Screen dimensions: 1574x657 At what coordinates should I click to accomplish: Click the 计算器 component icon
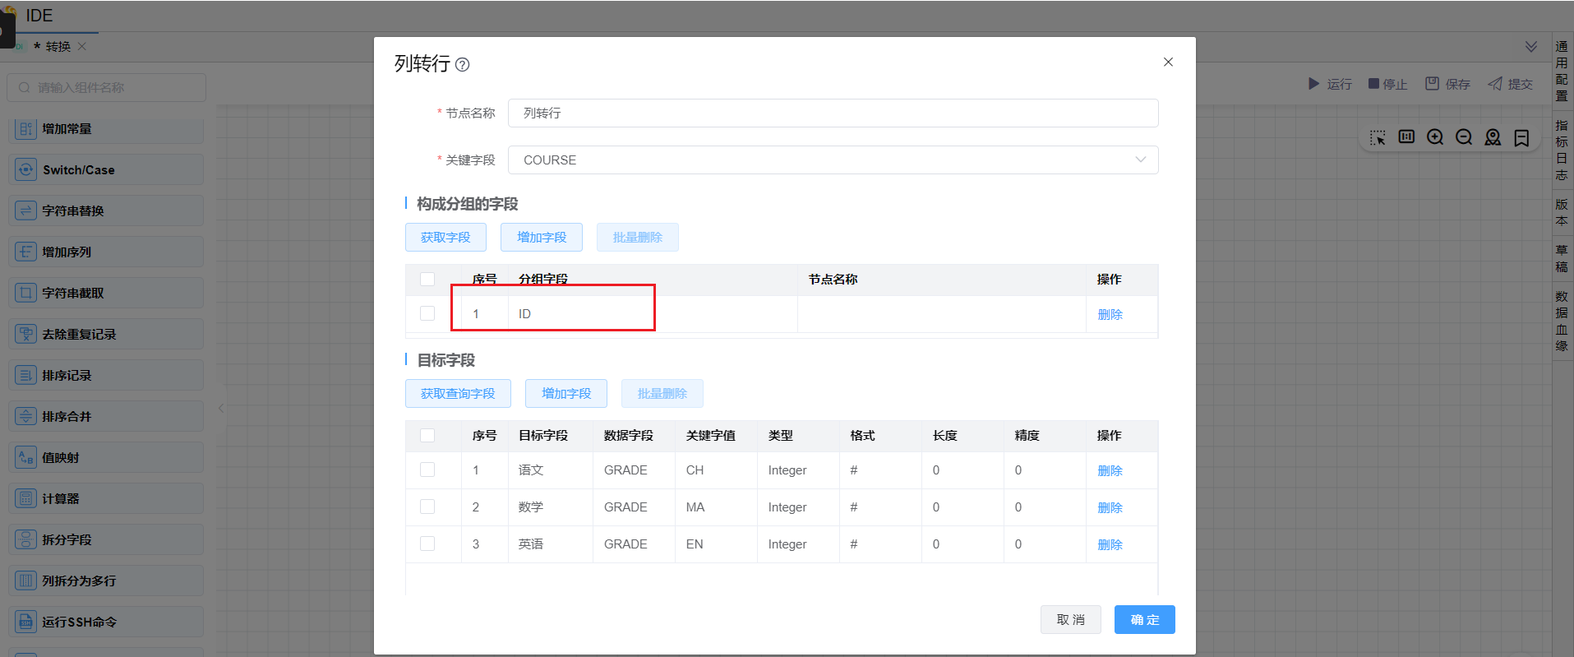(x=26, y=498)
